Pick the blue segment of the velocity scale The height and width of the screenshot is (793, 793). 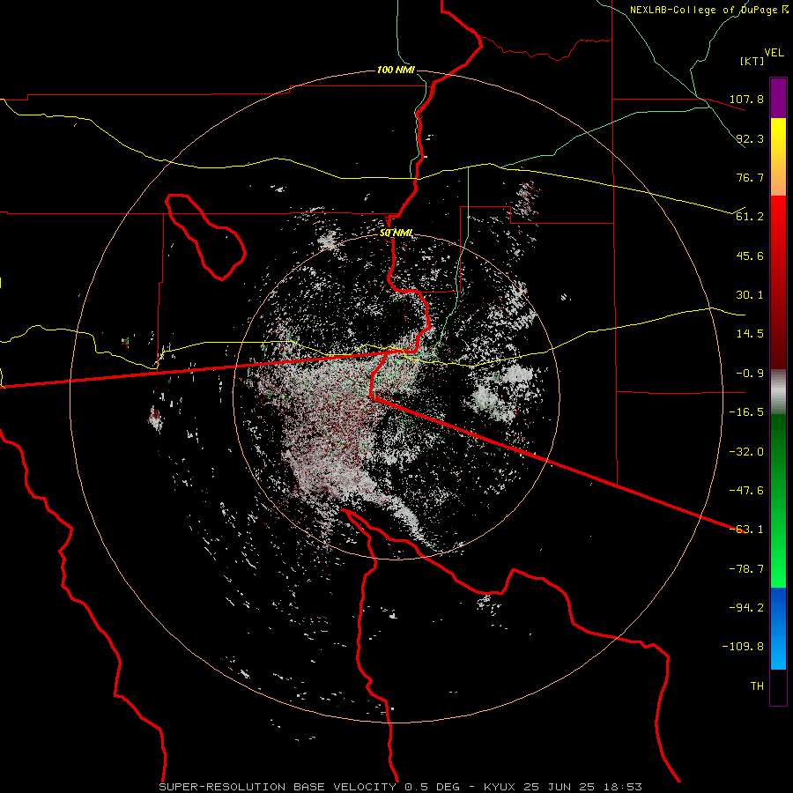778,628
